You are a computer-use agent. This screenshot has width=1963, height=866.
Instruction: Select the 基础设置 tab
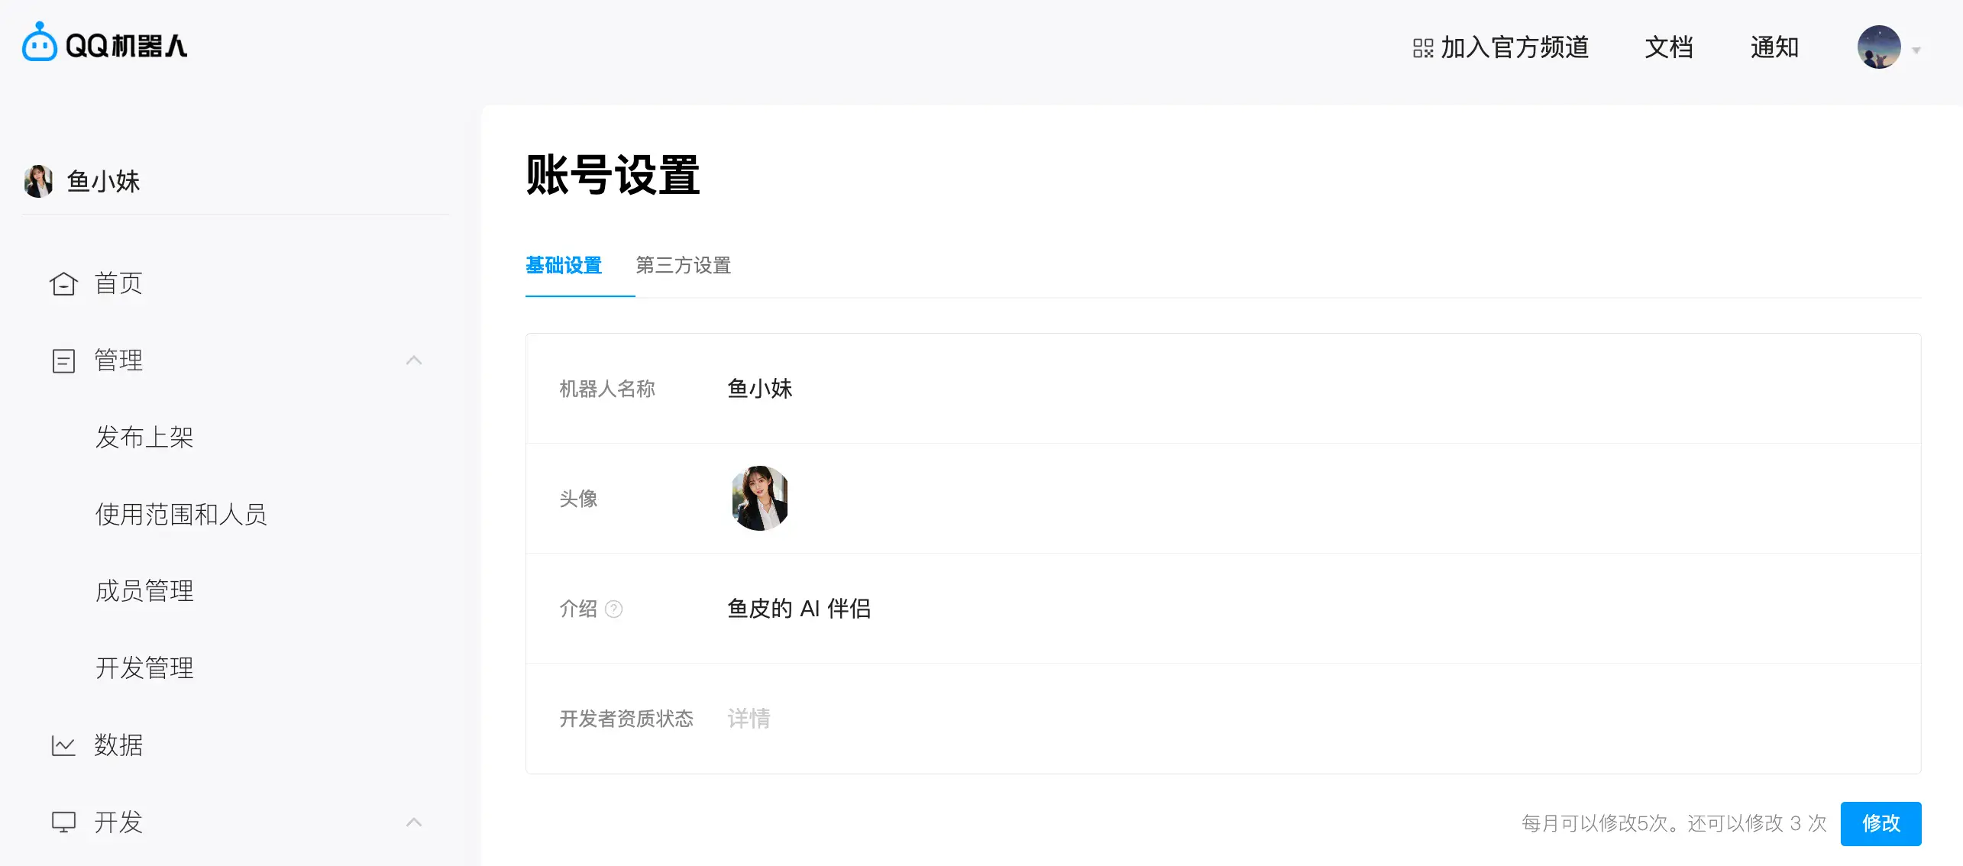point(564,266)
